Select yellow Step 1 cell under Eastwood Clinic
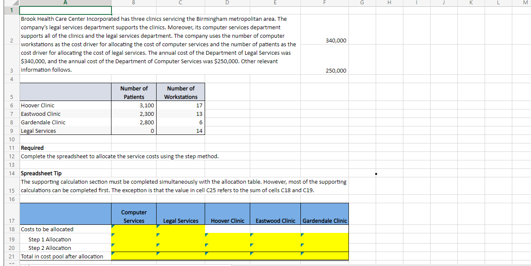The height and width of the screenshot is (266, 531). coord(275,239)
